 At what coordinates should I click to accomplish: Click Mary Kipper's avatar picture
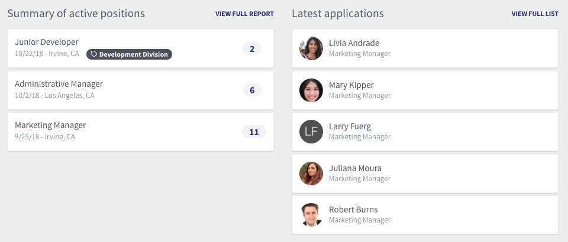tap(311, 90)
